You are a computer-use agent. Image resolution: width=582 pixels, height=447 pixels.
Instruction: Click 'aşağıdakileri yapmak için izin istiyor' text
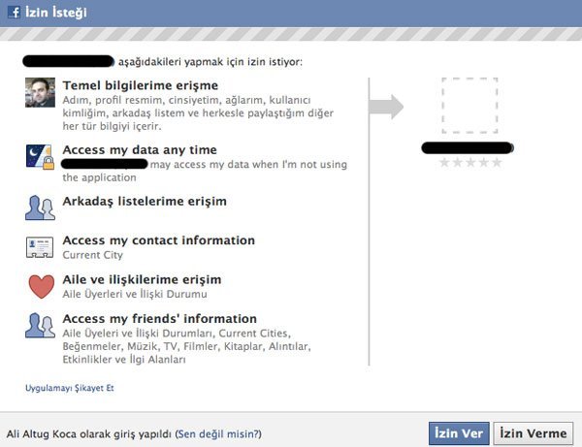(x=210, y=62)
